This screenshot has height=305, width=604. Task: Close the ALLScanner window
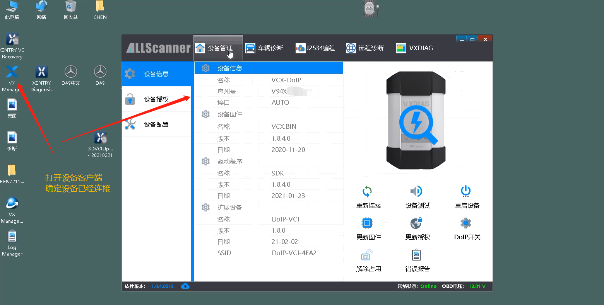(x=485, y=39)
